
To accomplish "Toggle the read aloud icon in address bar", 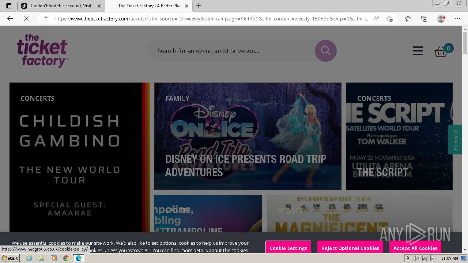I will [376, 19].
